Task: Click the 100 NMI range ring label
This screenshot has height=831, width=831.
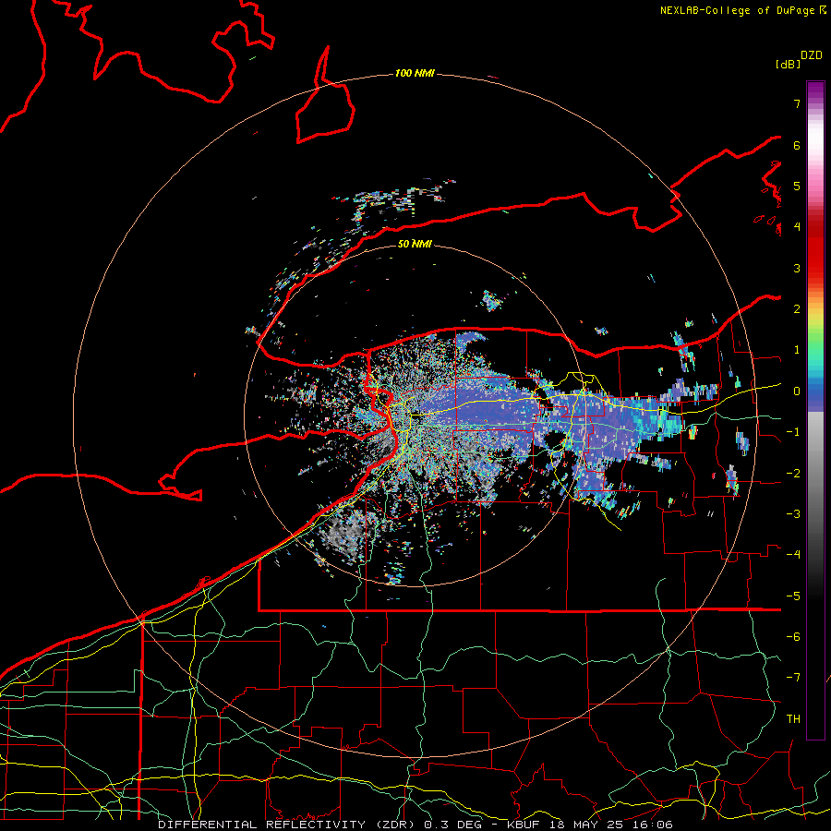Action: coord(415,73)
